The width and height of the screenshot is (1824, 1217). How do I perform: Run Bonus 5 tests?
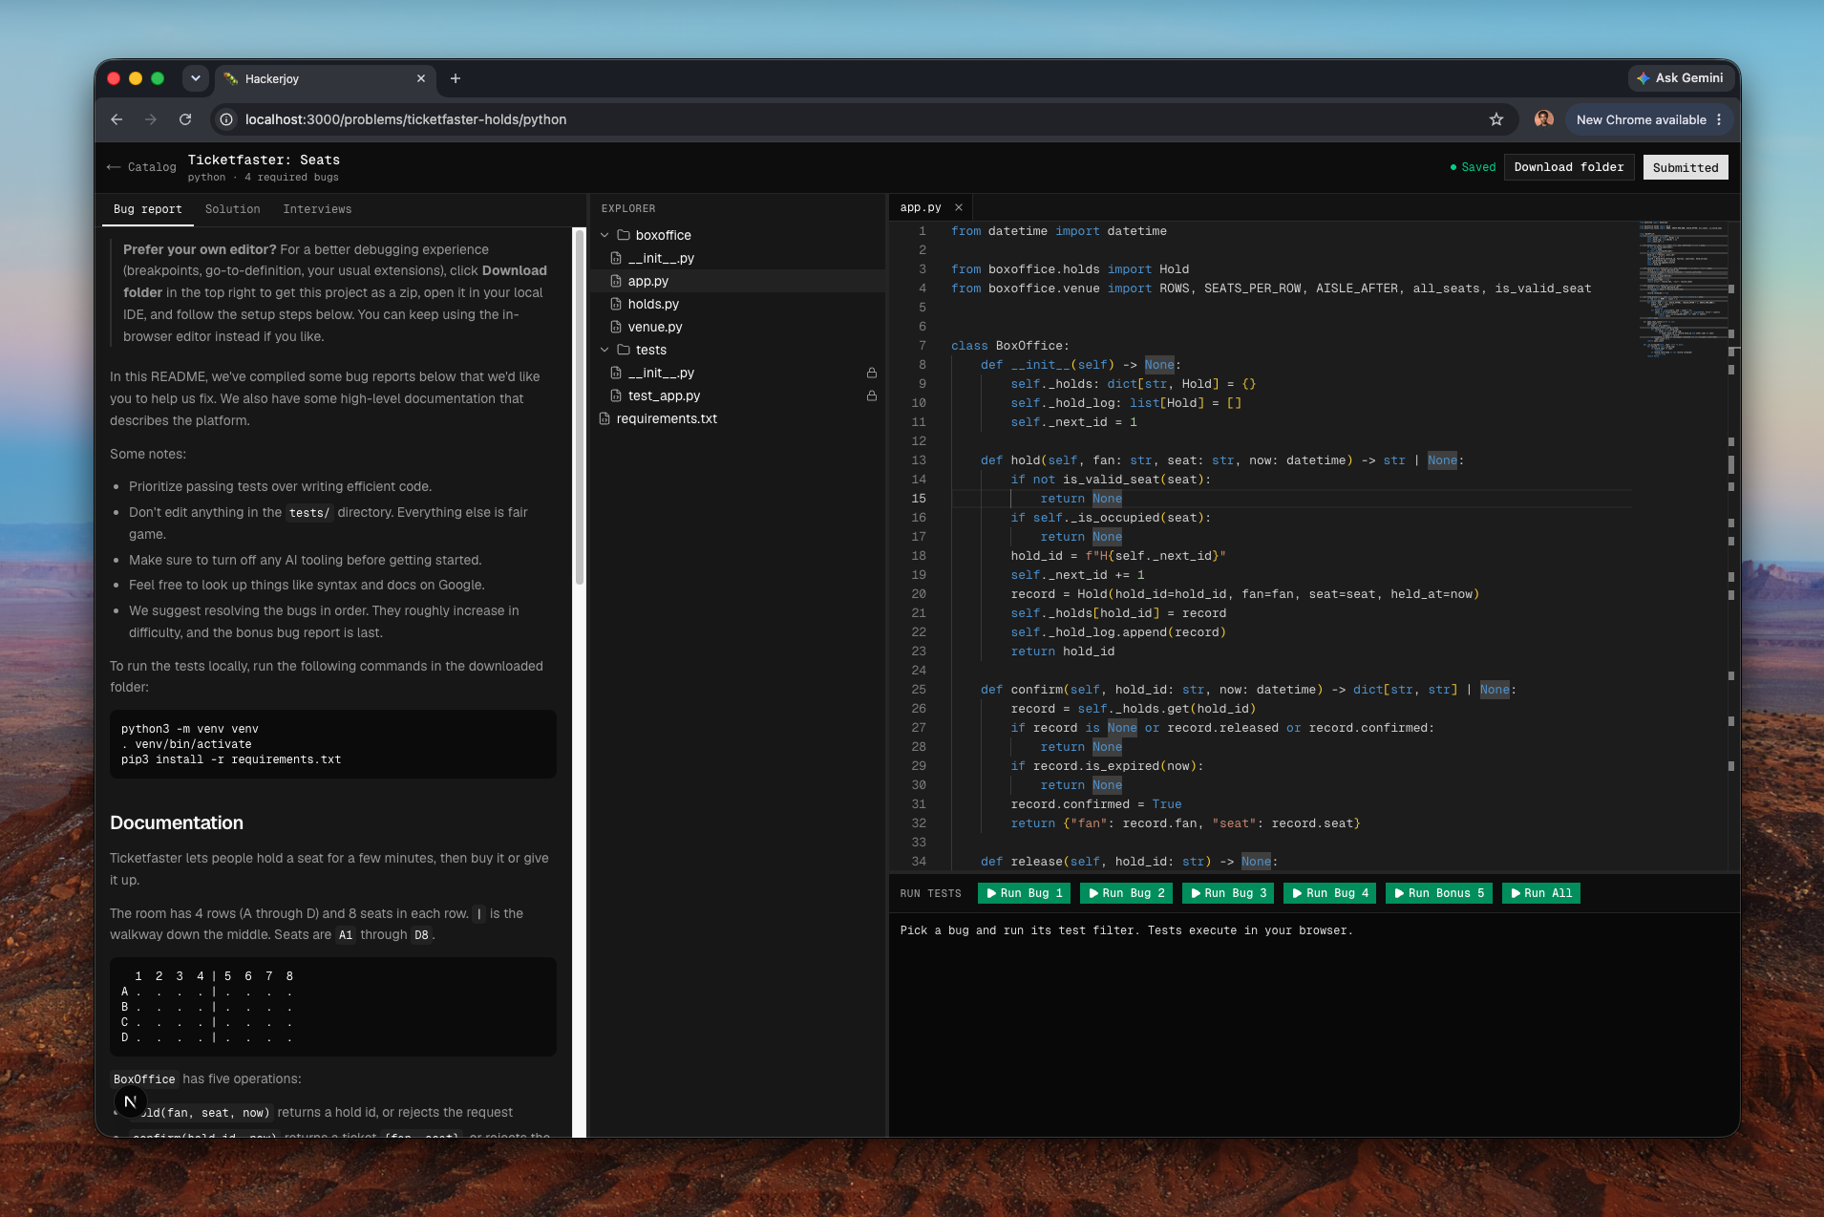coord(1440,893)
